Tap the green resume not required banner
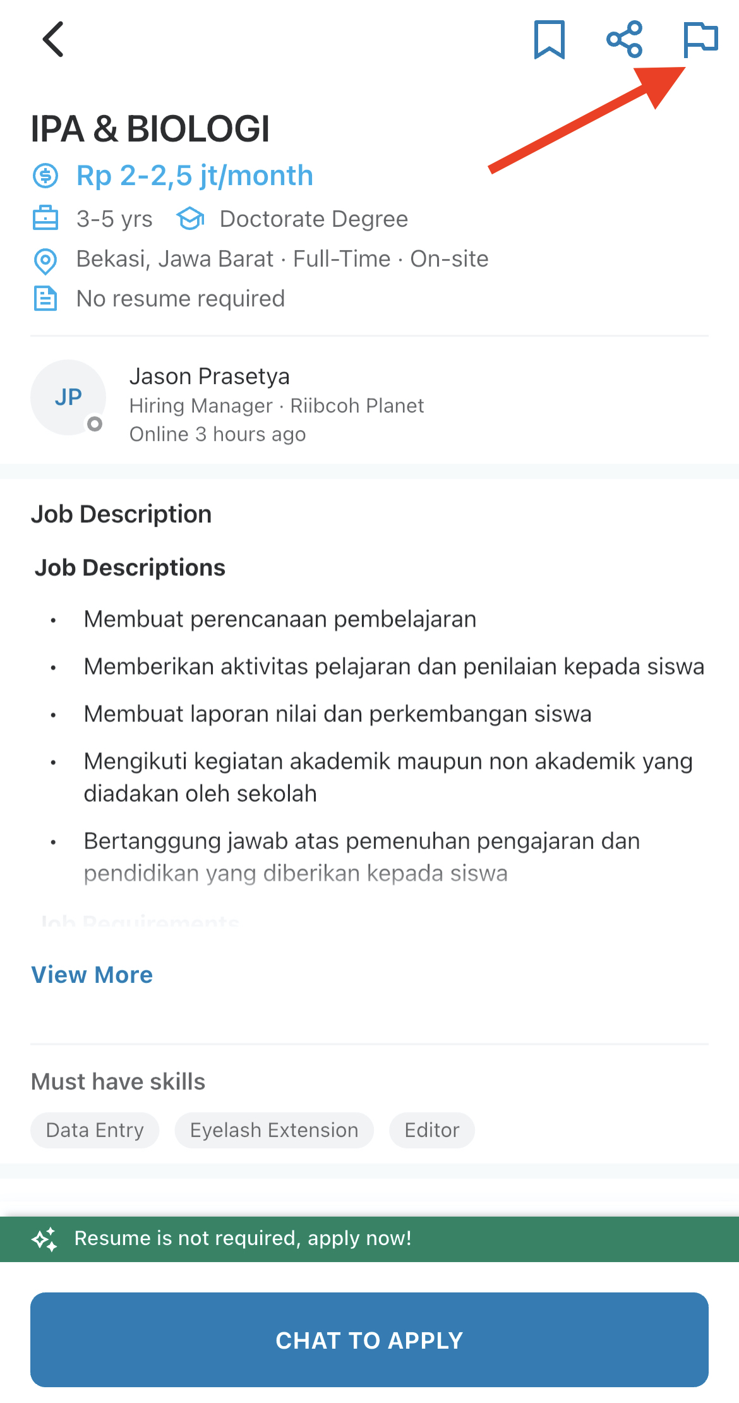This screenshot has height=1403, width=739. [369, 1239]
